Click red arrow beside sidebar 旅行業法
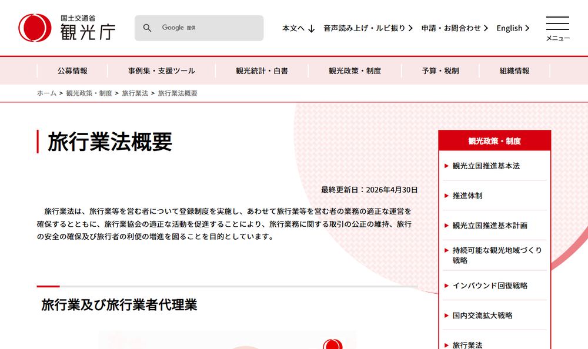The height and width of the screenshot is (349, 588). 446,345
